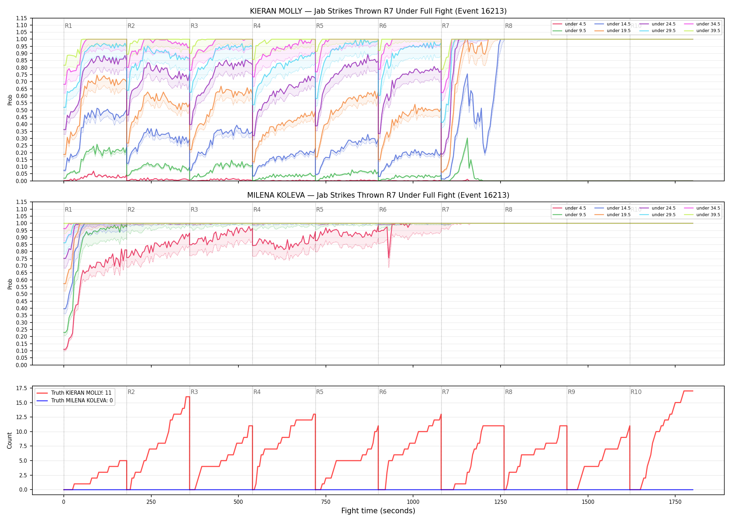Click 'Truth KIERAN MOLLY: 11' legend entry

(74, 393)
